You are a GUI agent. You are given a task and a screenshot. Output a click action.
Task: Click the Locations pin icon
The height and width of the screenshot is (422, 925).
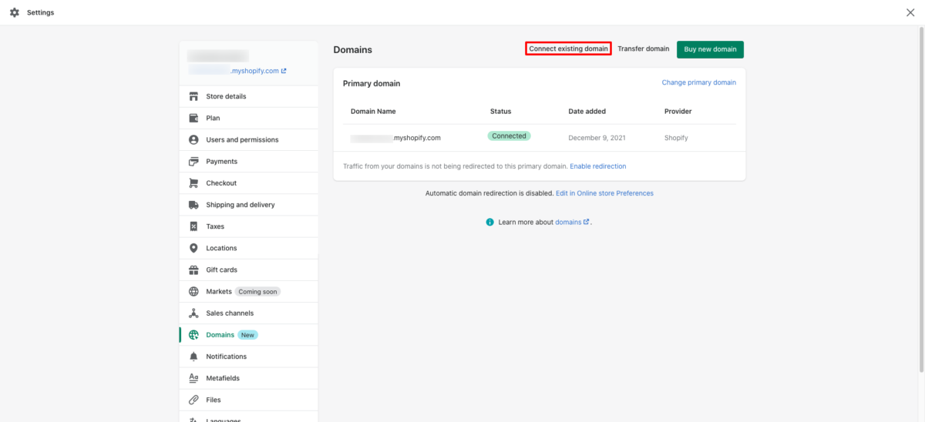(x=193, y=248)
